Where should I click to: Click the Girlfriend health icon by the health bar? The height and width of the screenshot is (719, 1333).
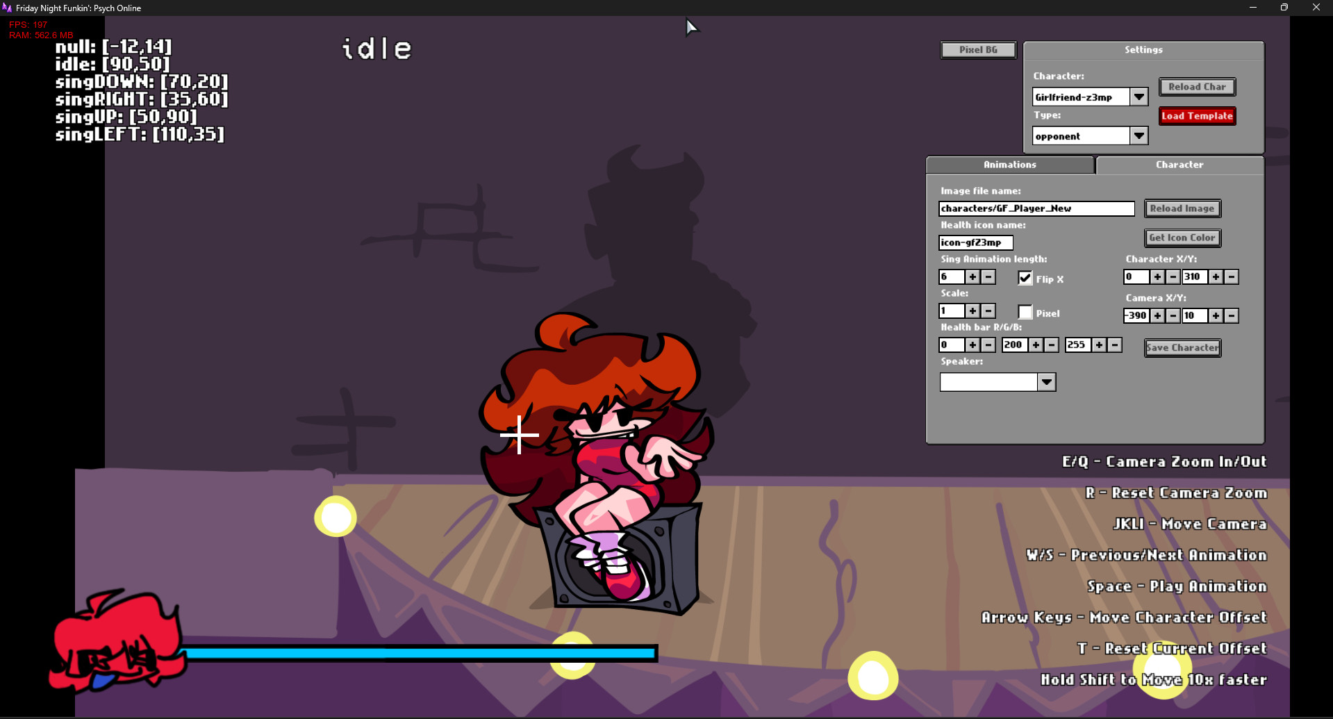117,642
